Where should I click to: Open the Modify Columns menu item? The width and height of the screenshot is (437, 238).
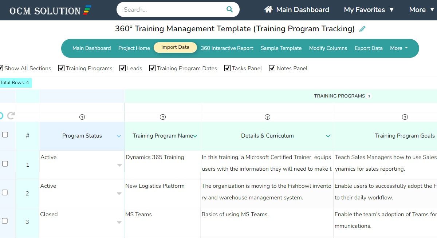pyautogui.click(x=328, y=48)
